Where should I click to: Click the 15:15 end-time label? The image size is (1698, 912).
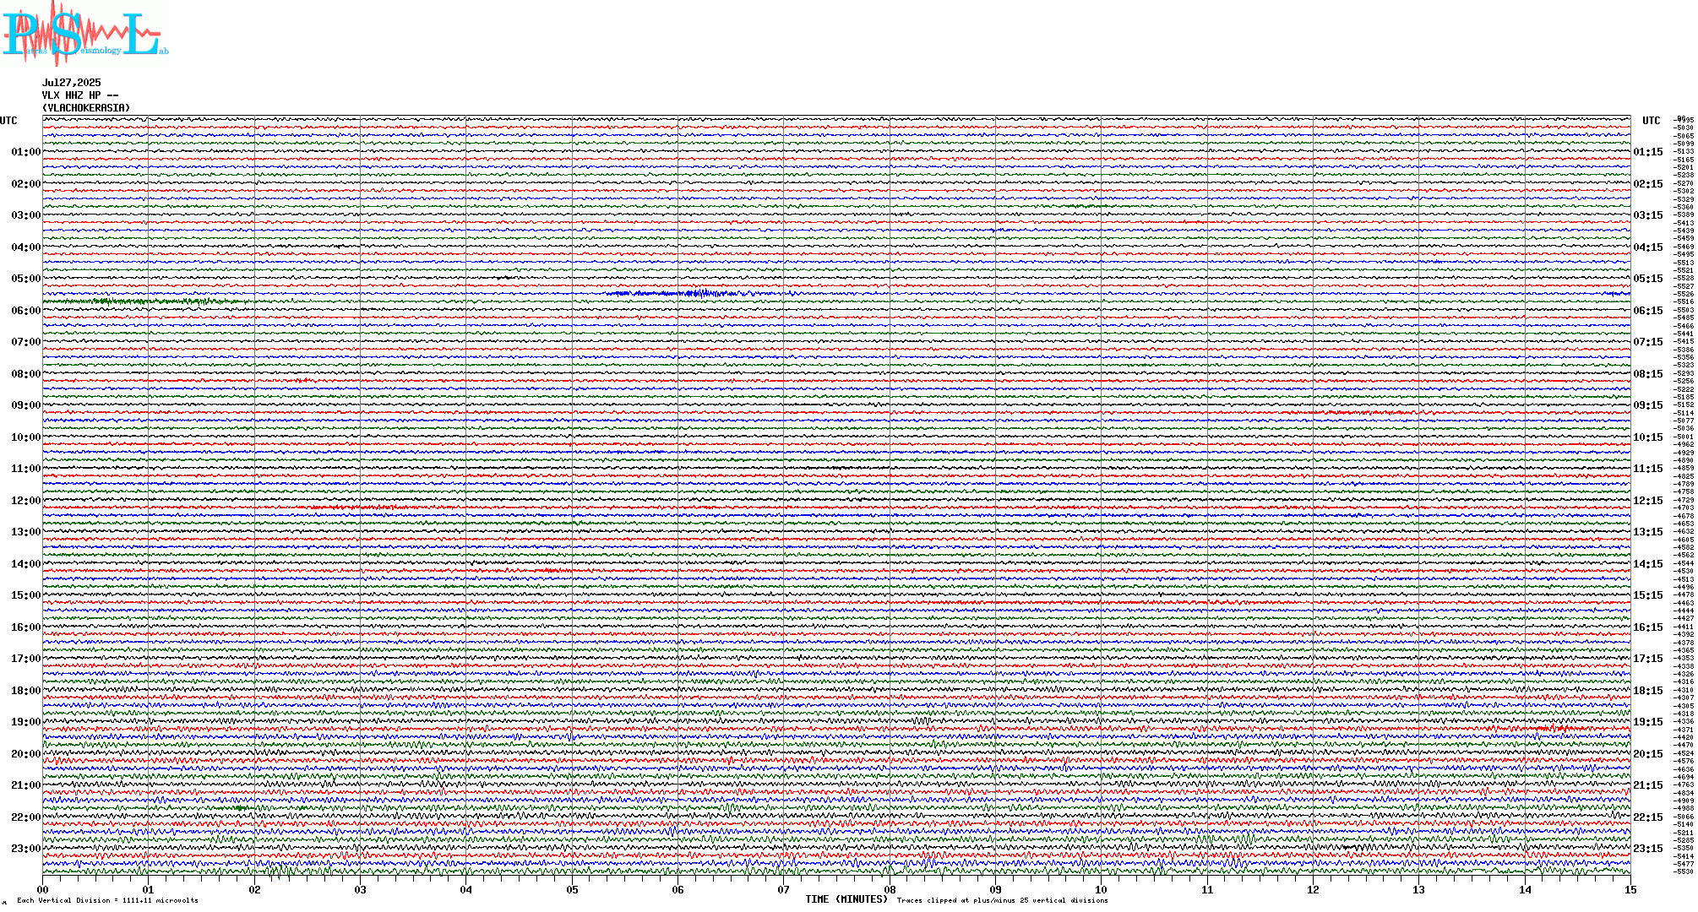[x=1648, y=595]
